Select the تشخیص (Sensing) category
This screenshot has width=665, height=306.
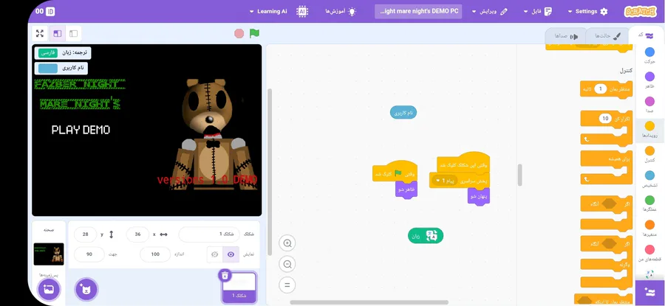pyautogui.click(x=649, y=179)
